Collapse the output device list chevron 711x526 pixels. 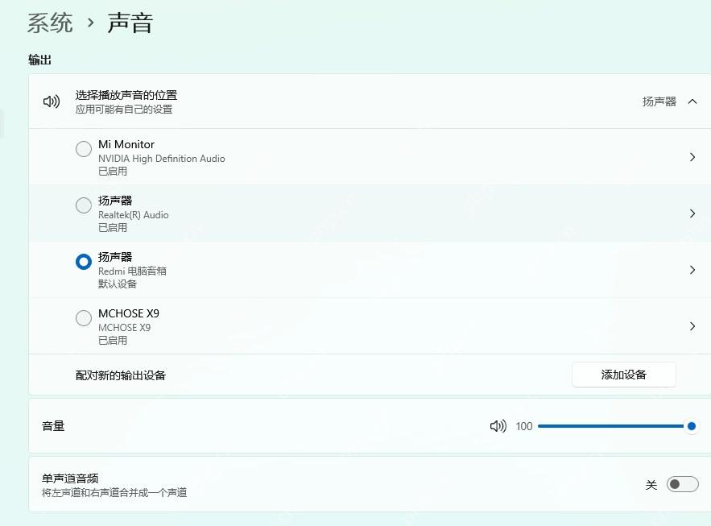pyautogui.click(x=692, y=101)
